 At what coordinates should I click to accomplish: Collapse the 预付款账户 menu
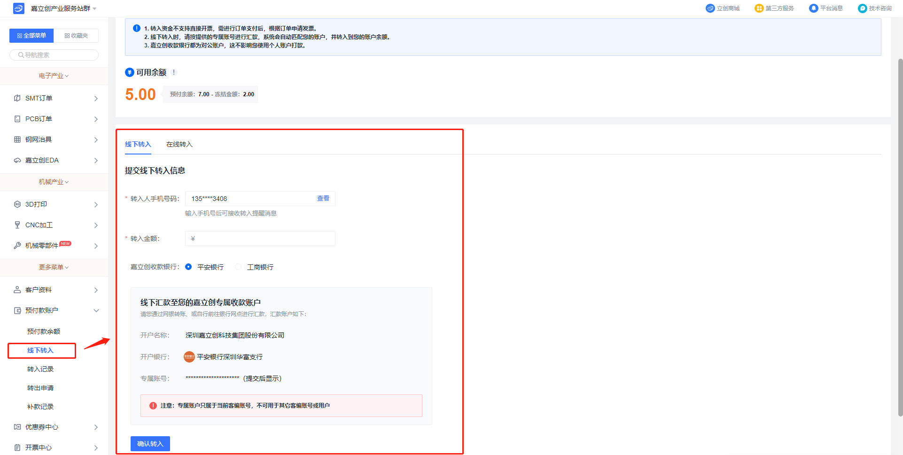[96, 310]
